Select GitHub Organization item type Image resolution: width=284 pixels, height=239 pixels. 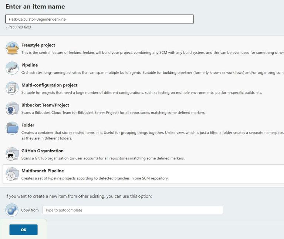pyautogui.click(x=43, y=151)
